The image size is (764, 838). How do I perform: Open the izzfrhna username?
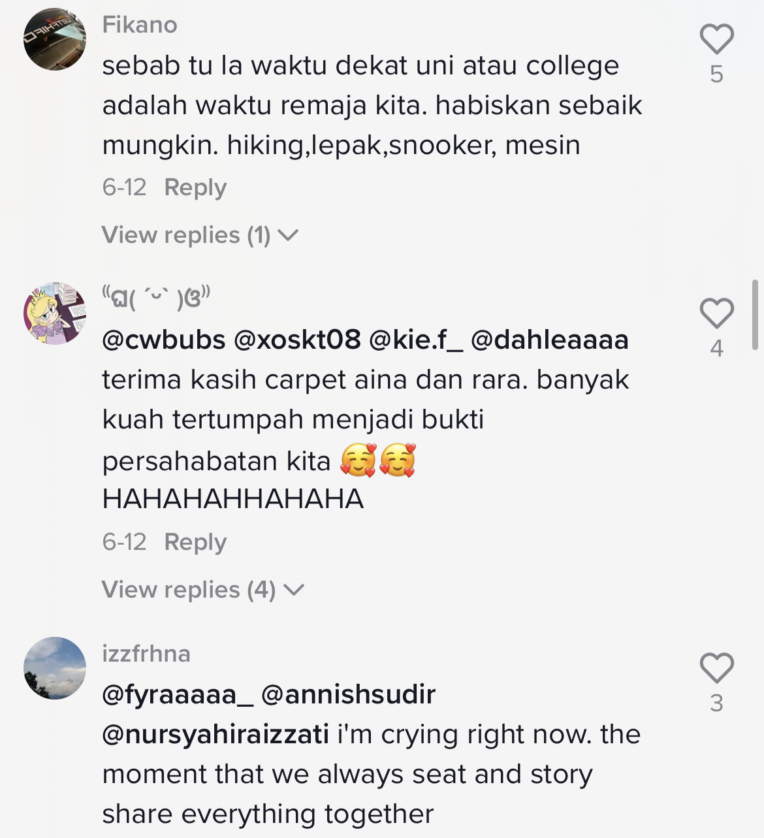(146, 654)
